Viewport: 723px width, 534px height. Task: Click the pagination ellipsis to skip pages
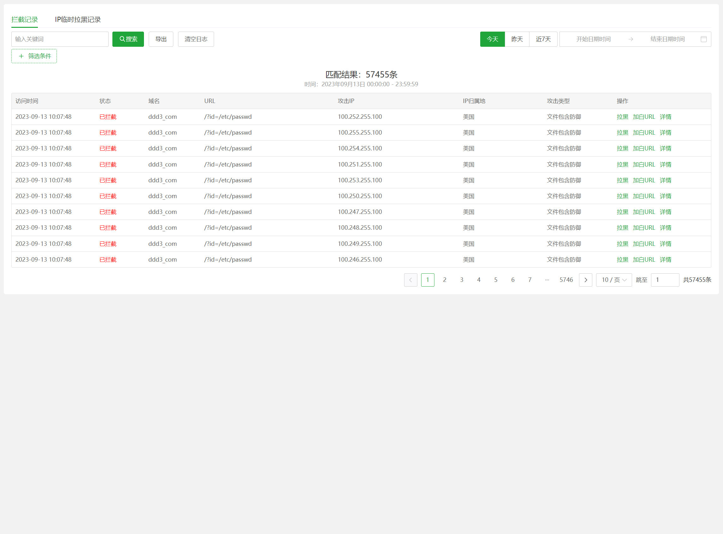tap(547, 280)
